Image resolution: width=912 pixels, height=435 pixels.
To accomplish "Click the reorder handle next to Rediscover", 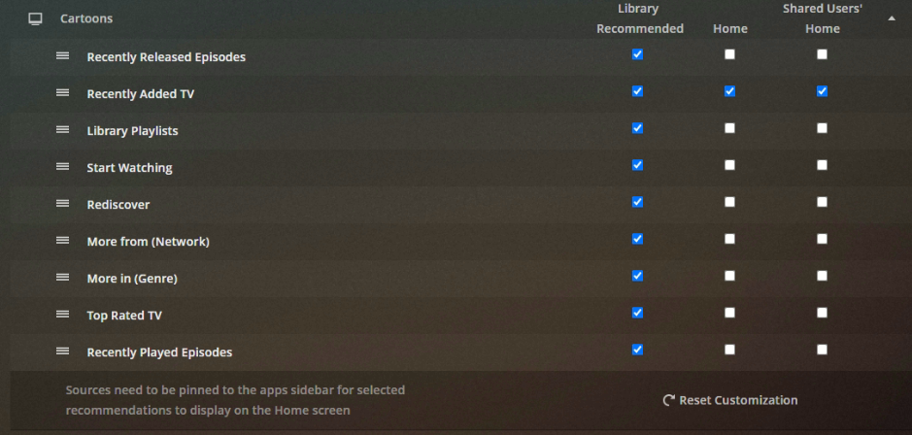I will pyautogui.click(x=62, y=204).
